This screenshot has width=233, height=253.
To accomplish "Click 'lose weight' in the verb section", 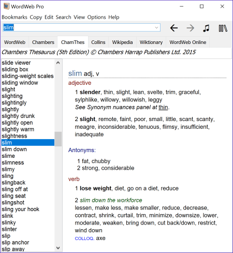I will [x=95, y=188].
